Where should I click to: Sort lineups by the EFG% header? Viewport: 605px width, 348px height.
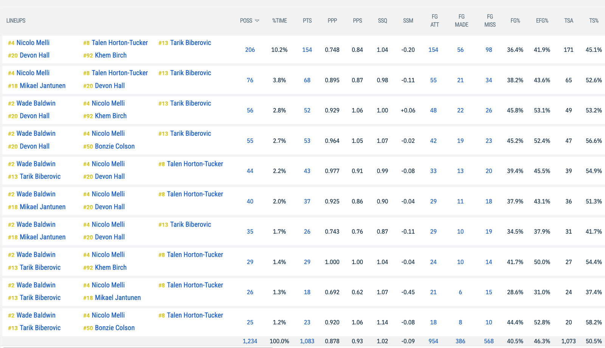[542, 21]
